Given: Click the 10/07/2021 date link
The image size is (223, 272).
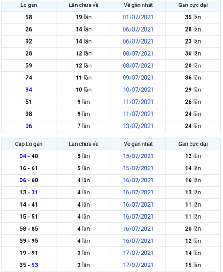Looking at the screenshot, I should [x=138, y=90].
